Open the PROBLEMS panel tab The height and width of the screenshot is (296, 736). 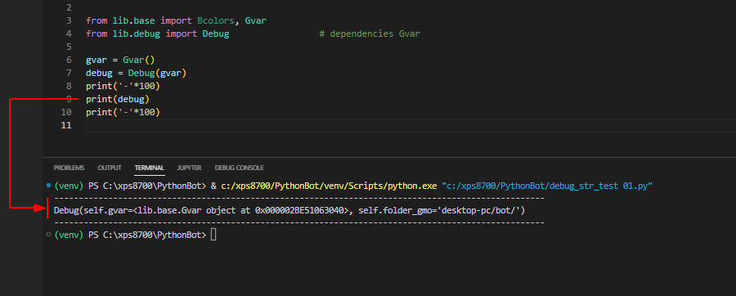(69, 168)
